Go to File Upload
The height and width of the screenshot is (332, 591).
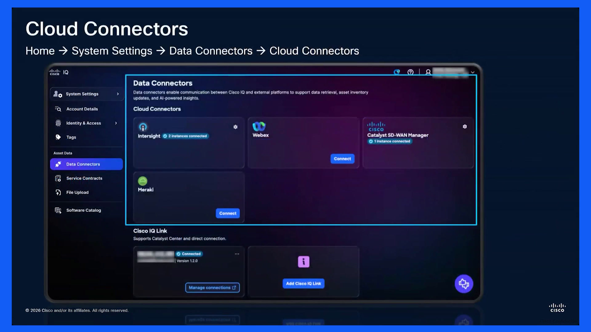pos(78,192)
